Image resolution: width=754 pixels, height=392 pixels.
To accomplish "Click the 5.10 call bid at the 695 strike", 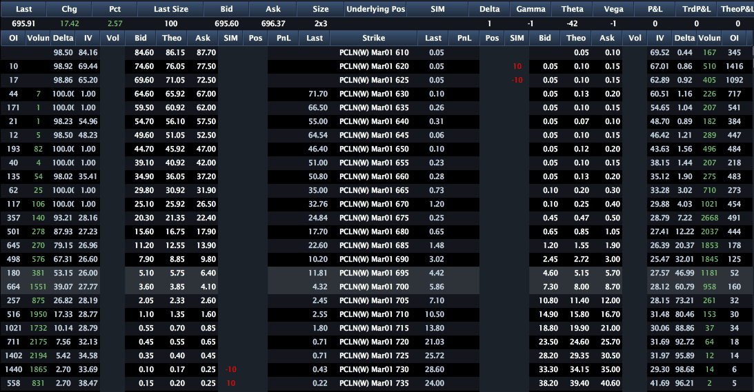I will pos(141,273).
